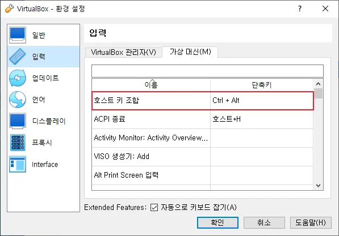
Task: Select 일반 label in the sidebar
Action: (39, 35)
